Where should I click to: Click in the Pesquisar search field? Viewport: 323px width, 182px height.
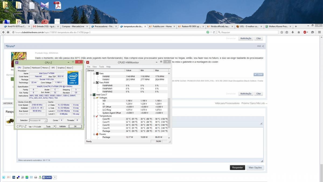[247, 32]
